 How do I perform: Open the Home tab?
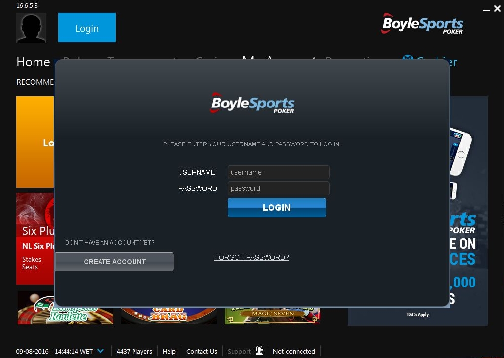point(33,62)
